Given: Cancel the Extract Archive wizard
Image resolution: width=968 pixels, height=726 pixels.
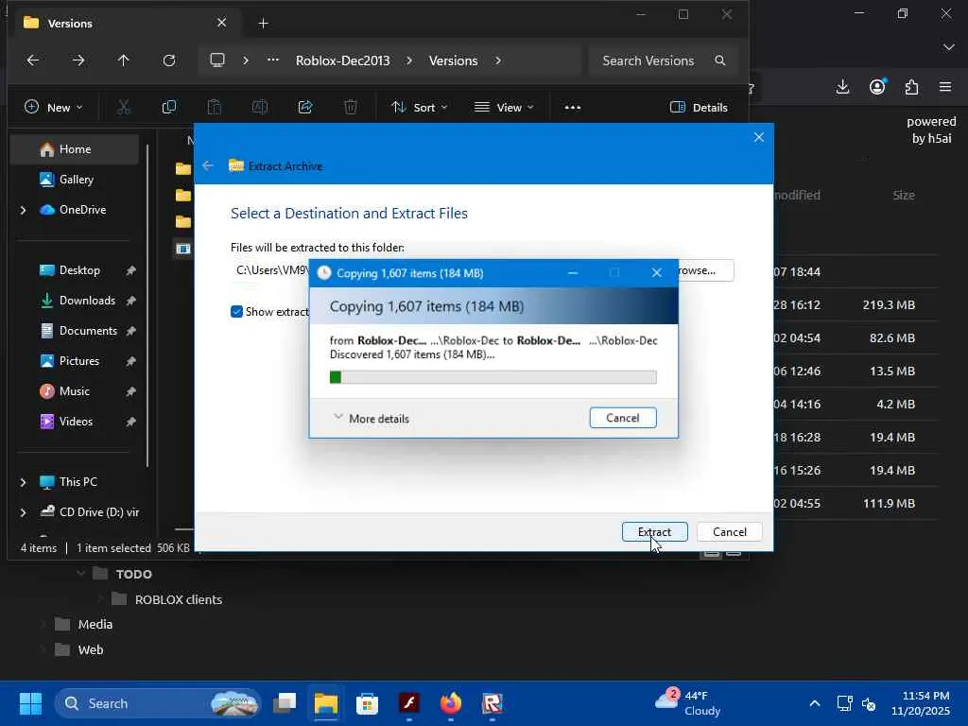Looking at the screenshot, I should [729, 531].
